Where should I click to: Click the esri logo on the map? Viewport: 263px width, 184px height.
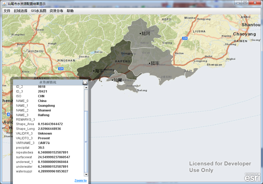(252, 177)
